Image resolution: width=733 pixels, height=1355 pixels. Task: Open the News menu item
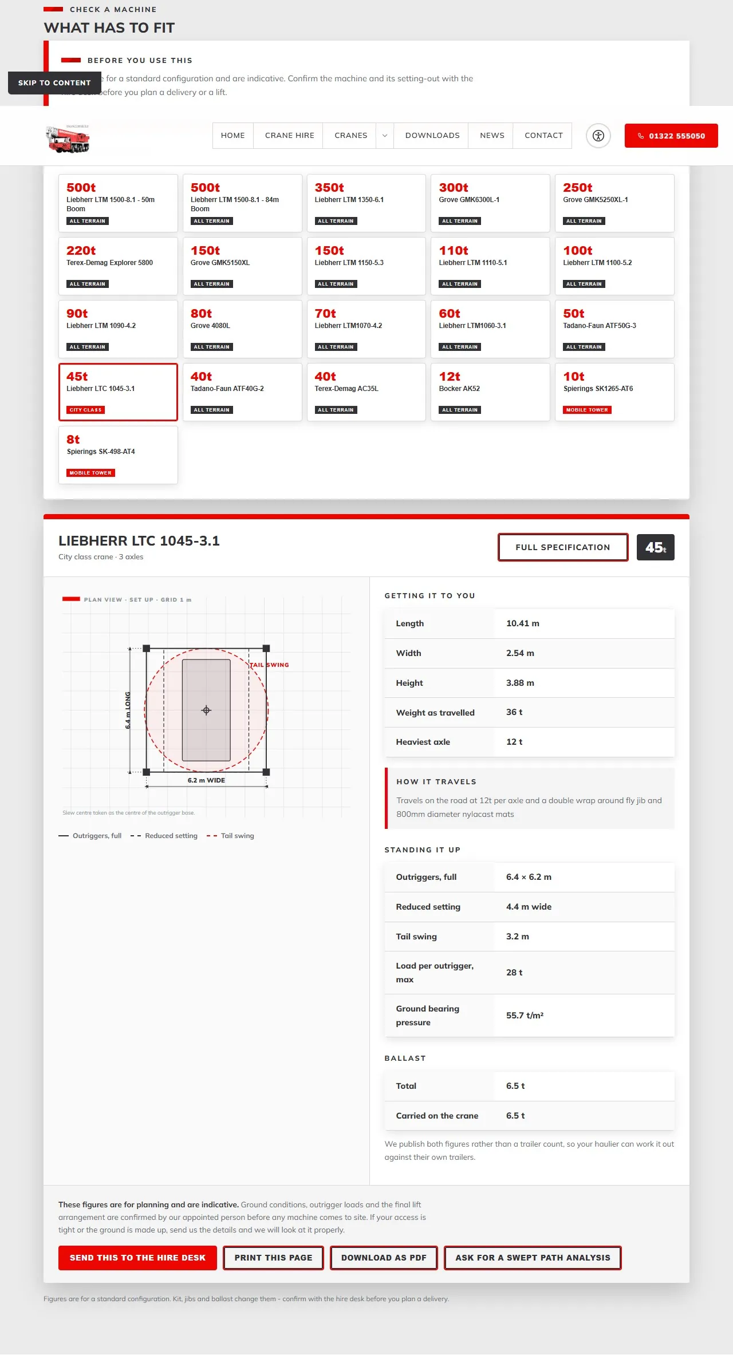(x=492, y=136)
